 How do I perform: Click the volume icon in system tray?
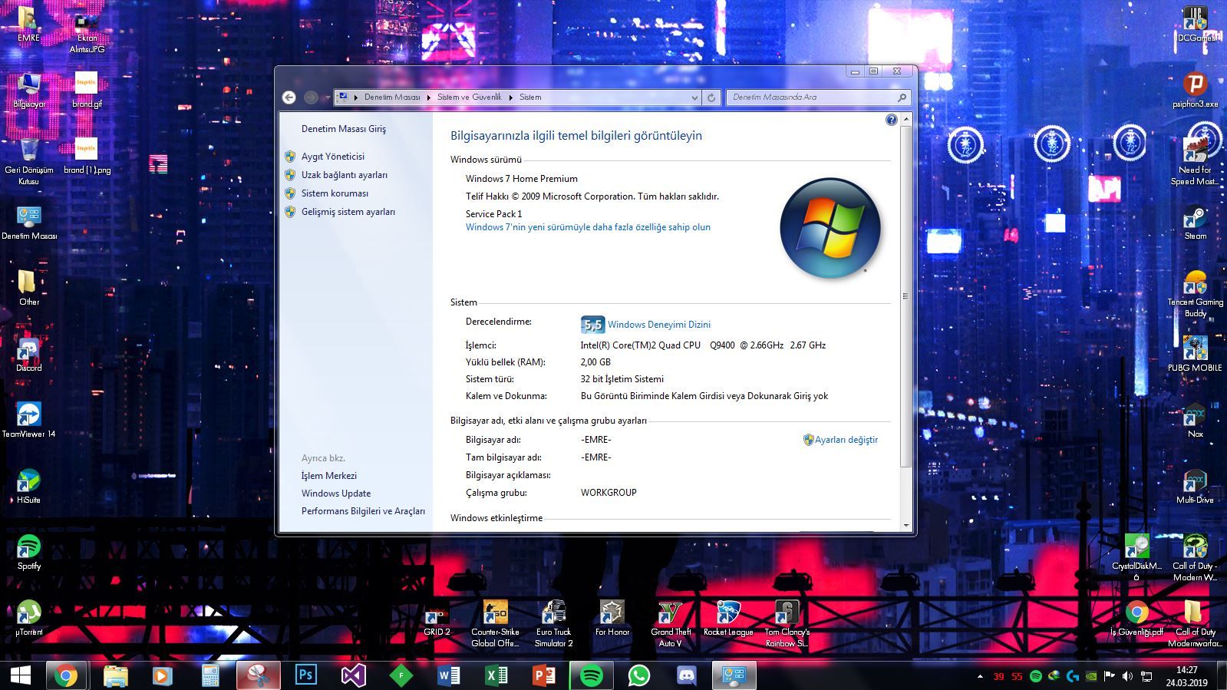click(x=1126, y=676)
